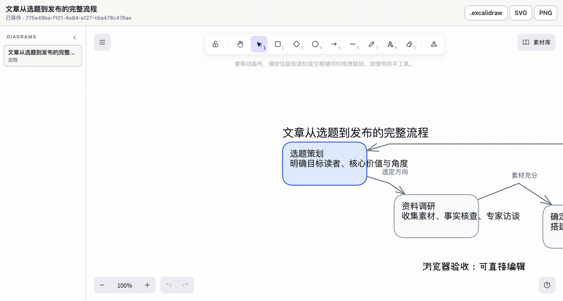Select the Eraser tool
Viewport: 563px width, 301px height.
point(409,44)
